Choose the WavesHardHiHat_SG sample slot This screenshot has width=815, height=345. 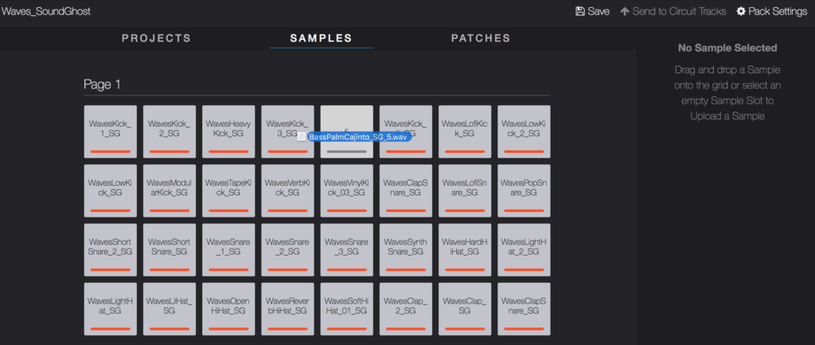coord(465,249)
